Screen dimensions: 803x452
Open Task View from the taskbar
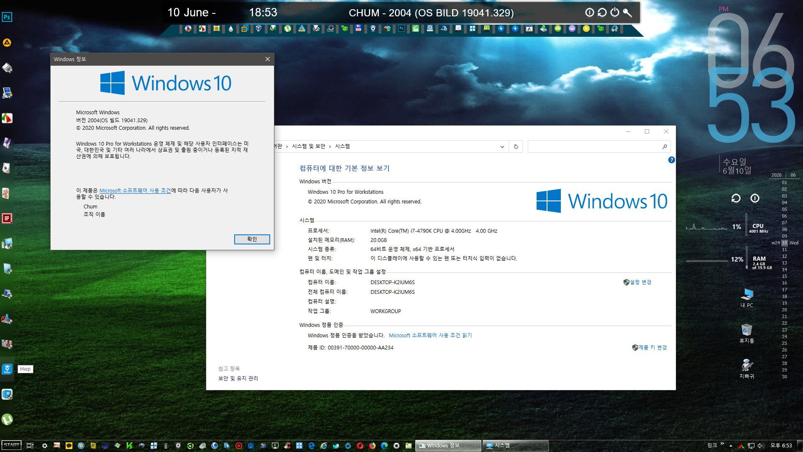(30, 446)
